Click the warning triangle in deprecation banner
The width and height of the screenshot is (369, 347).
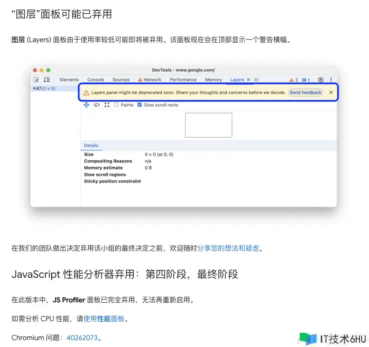(86, 93)
